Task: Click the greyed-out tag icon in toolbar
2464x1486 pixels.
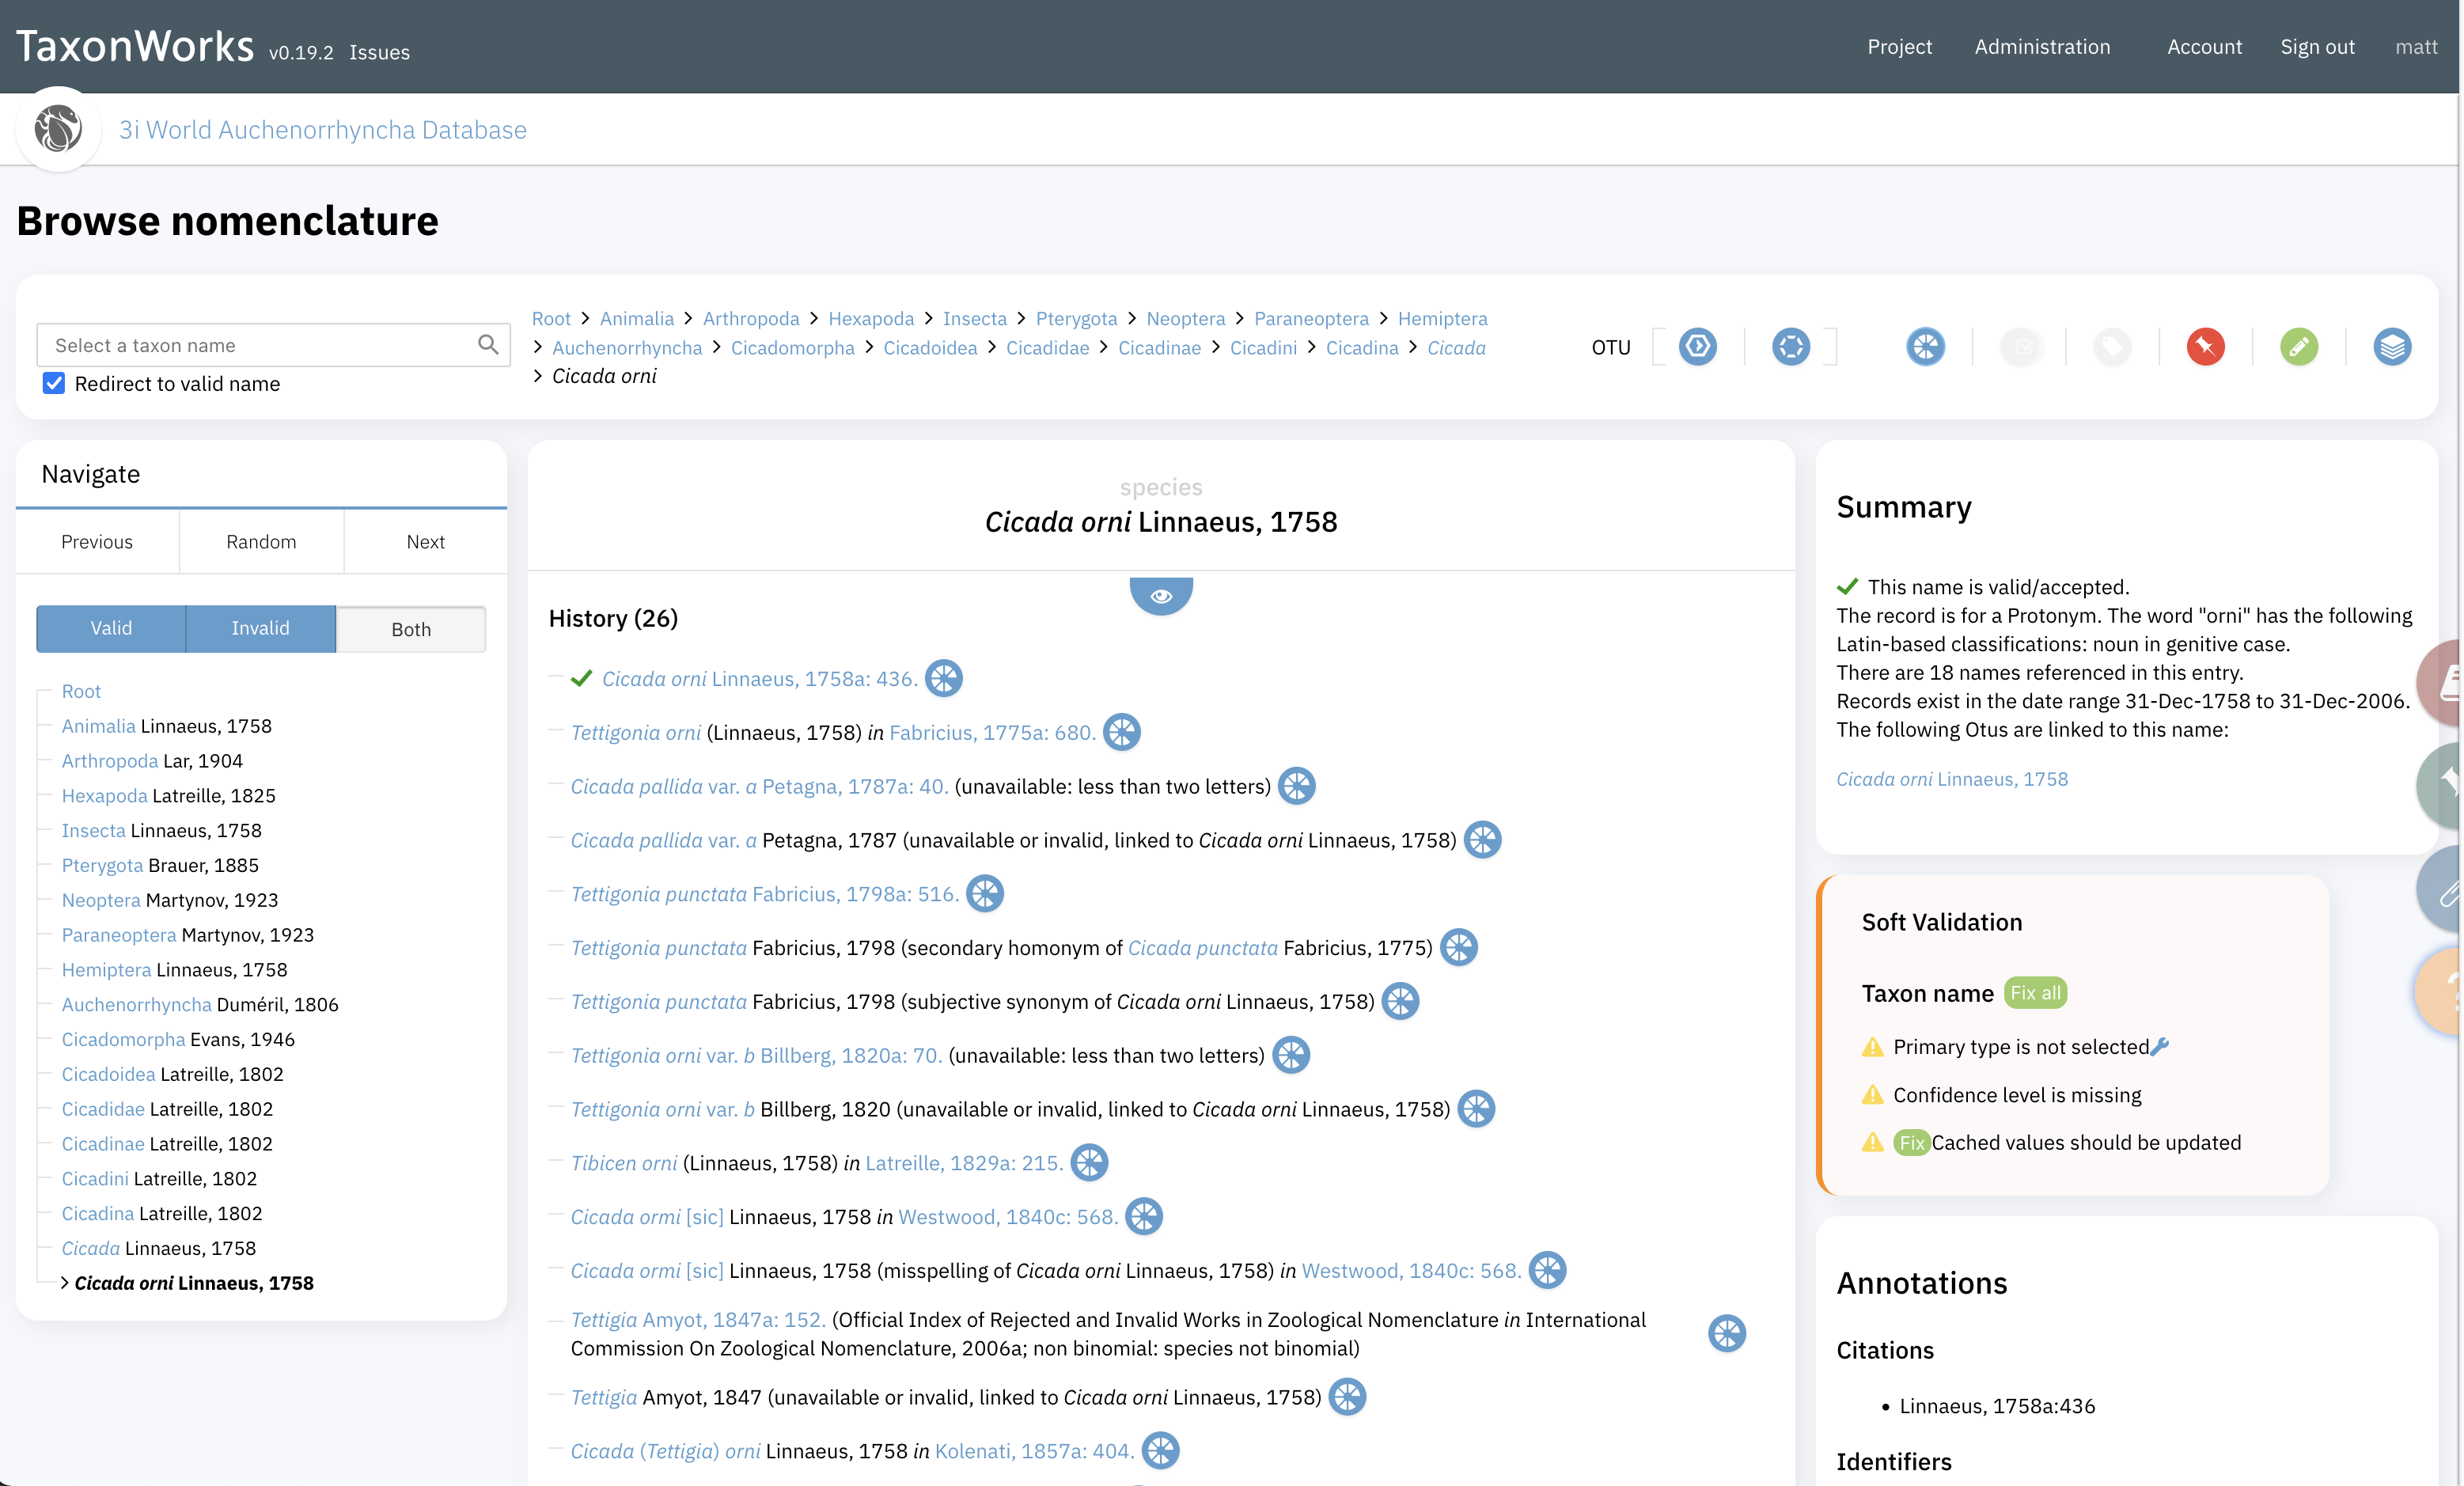Action: [2112, 347]
